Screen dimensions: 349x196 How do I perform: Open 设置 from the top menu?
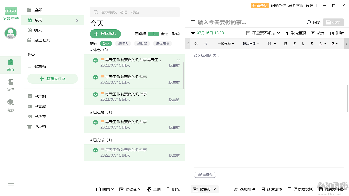click(310, 5)
